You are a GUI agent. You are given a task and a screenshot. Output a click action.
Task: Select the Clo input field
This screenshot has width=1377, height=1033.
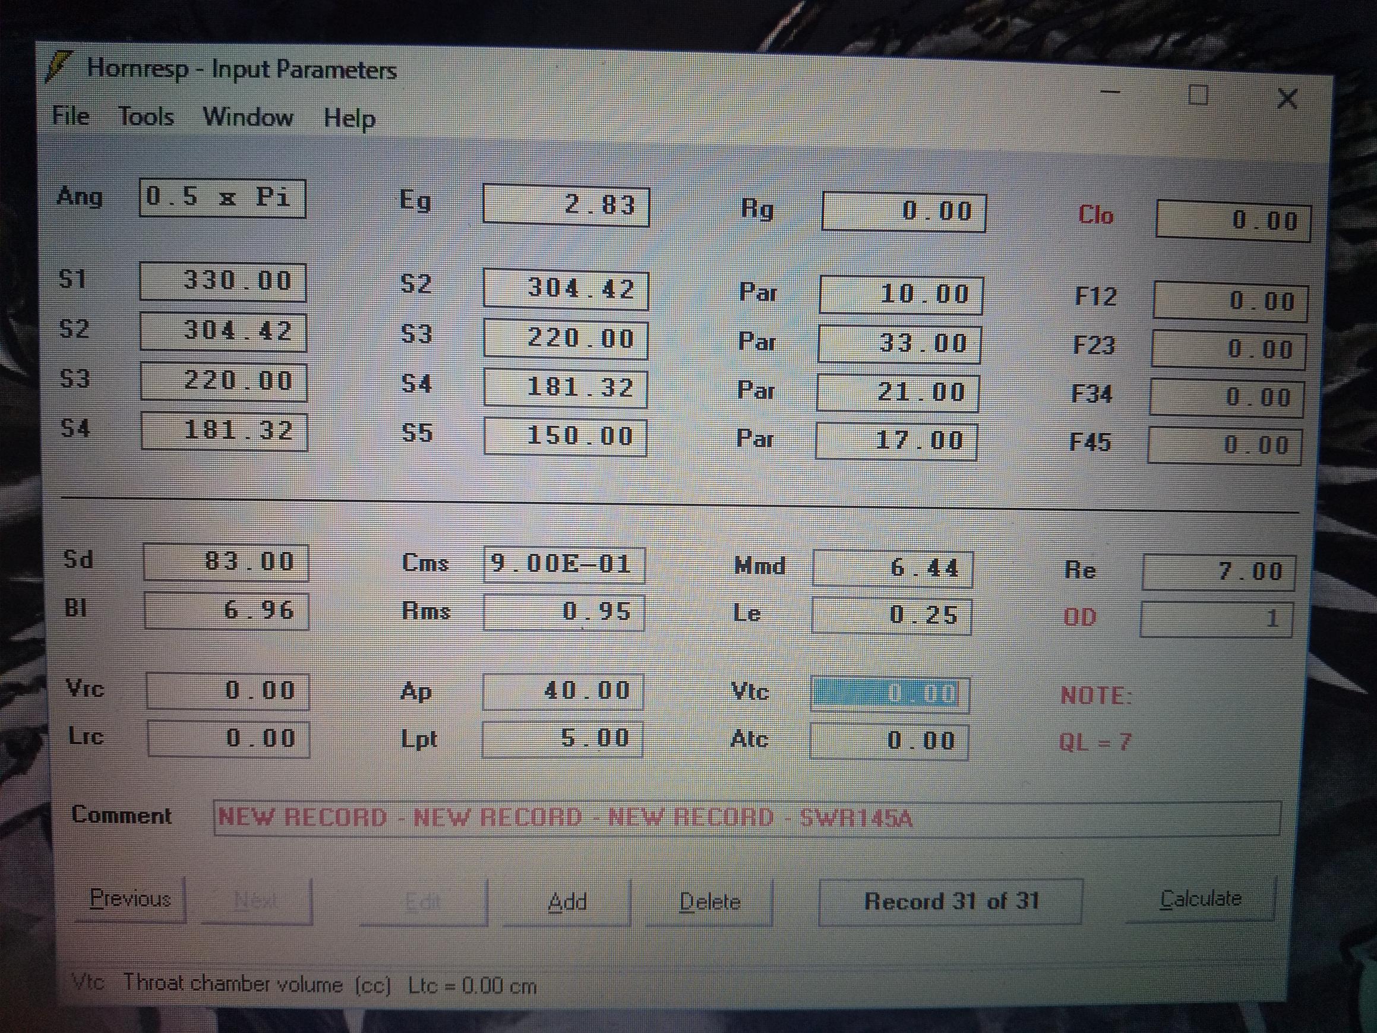(1233, 220)
